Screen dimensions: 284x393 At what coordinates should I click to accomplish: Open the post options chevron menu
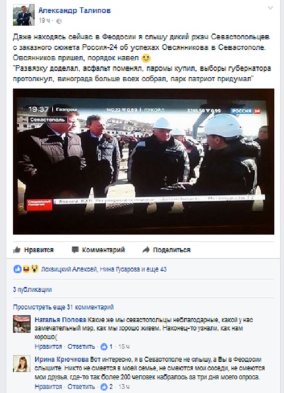tap(270, 8)
